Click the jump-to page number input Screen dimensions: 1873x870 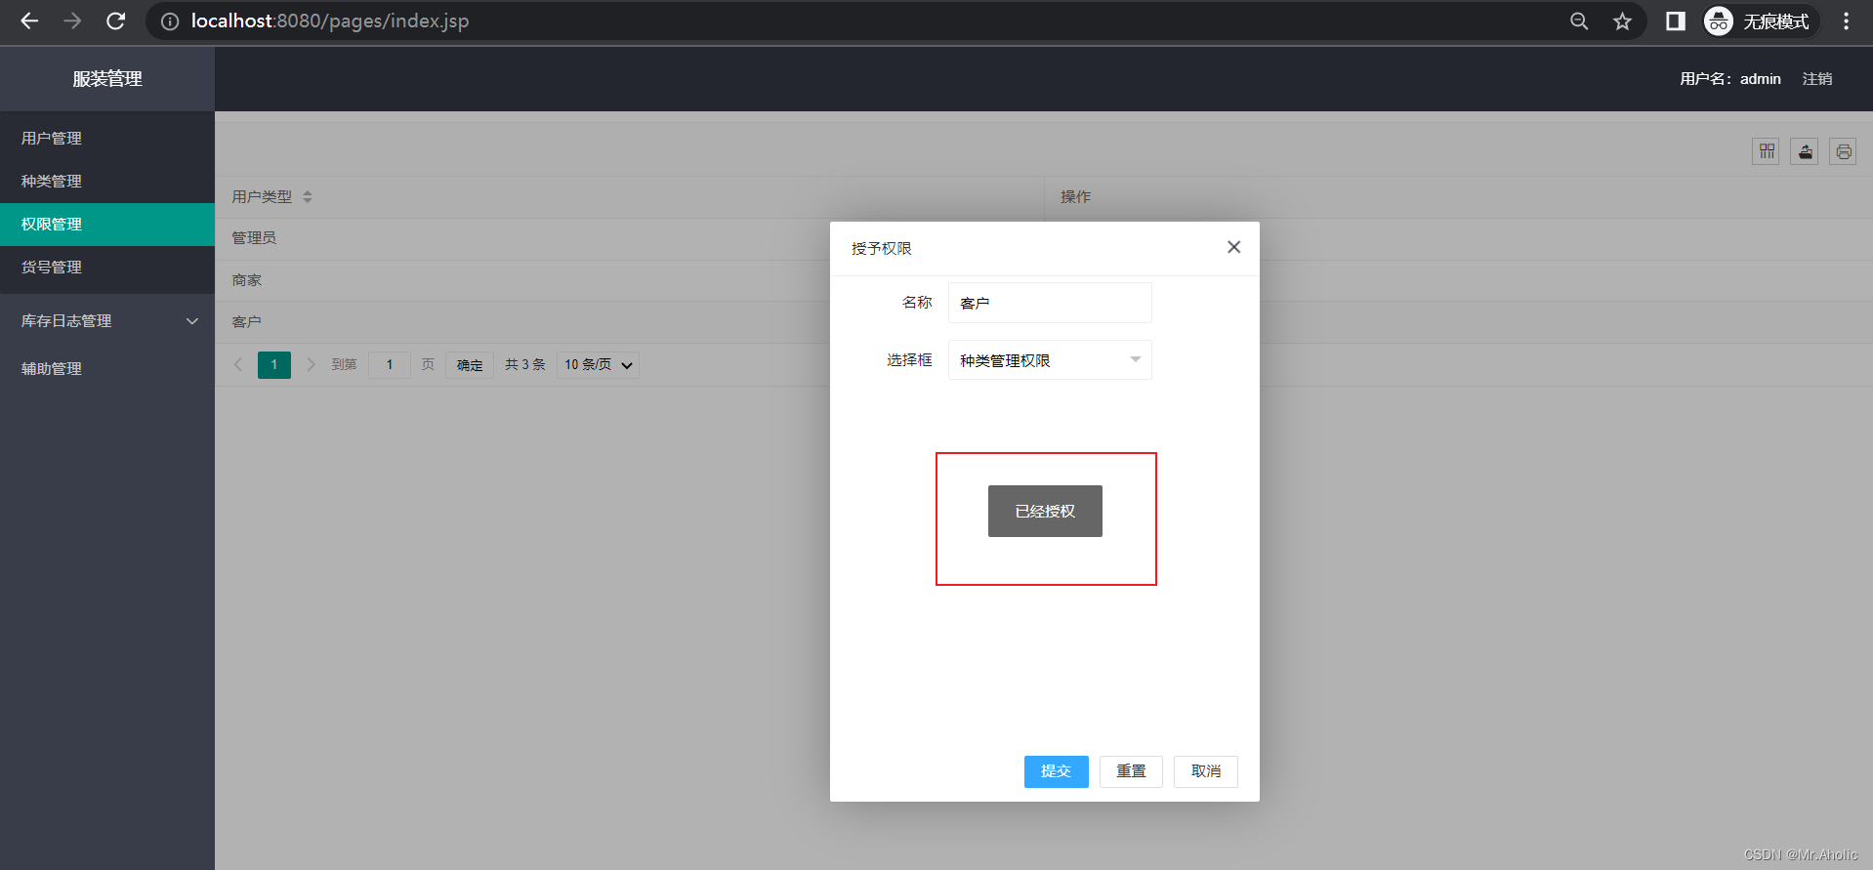pos(390,364)
